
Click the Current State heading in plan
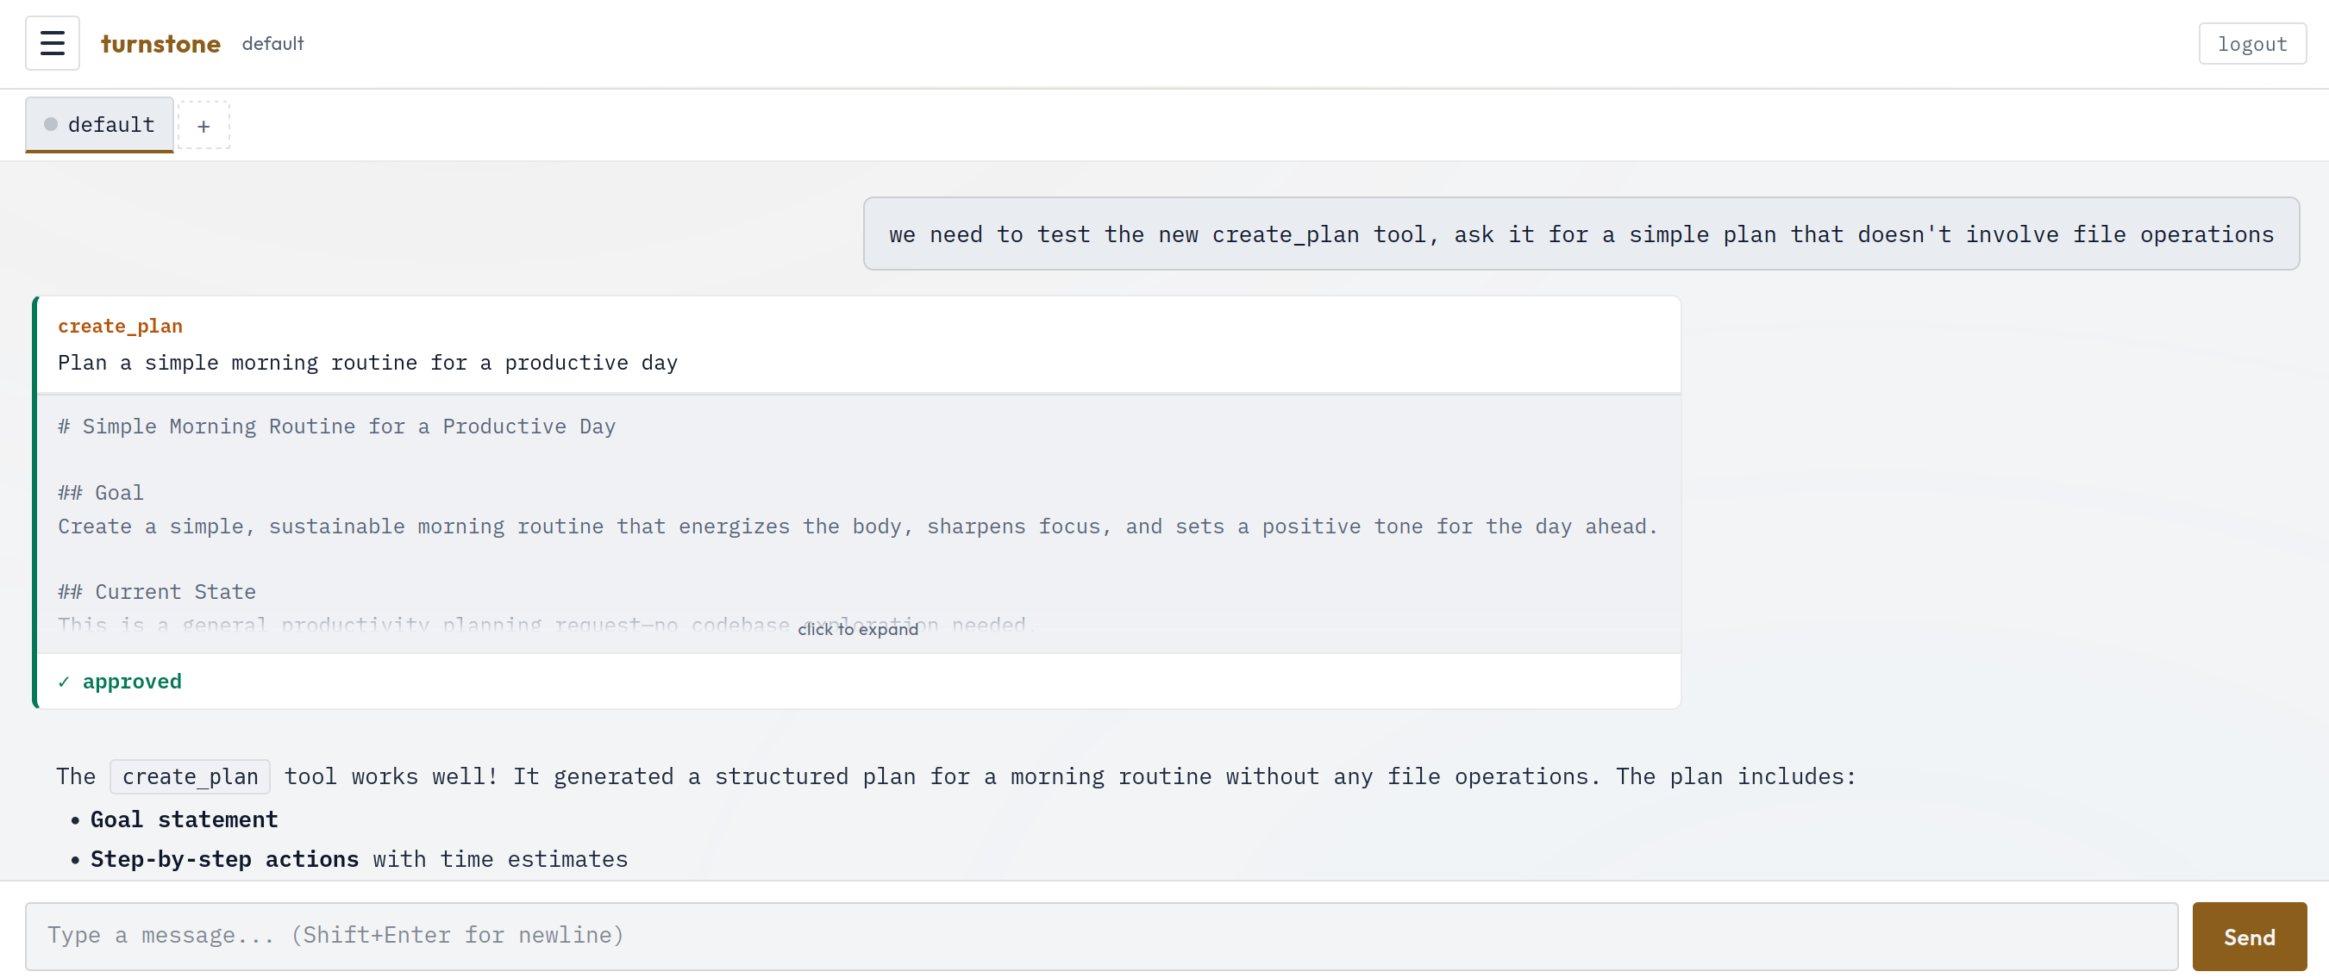157,592
